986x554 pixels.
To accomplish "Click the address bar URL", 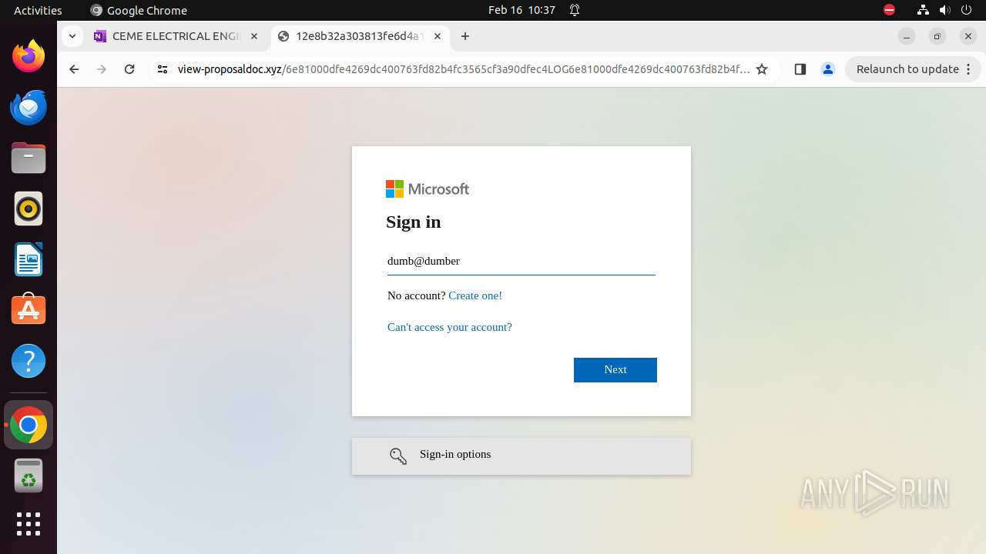I will (464, 69).
